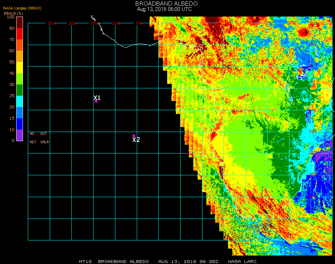Choose the light green 30-40 colorbar segment
The width and height of the screenshot is (335, 264).
[x=19, y=78]
